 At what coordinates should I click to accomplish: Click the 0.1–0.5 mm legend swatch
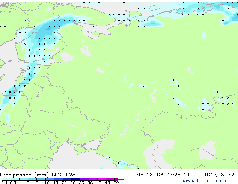pos(6,179)
